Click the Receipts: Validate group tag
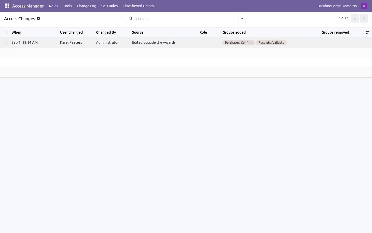 click(x=271, y=43)
